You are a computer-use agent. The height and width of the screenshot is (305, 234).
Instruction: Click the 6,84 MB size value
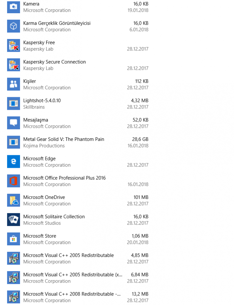[140, 274]
